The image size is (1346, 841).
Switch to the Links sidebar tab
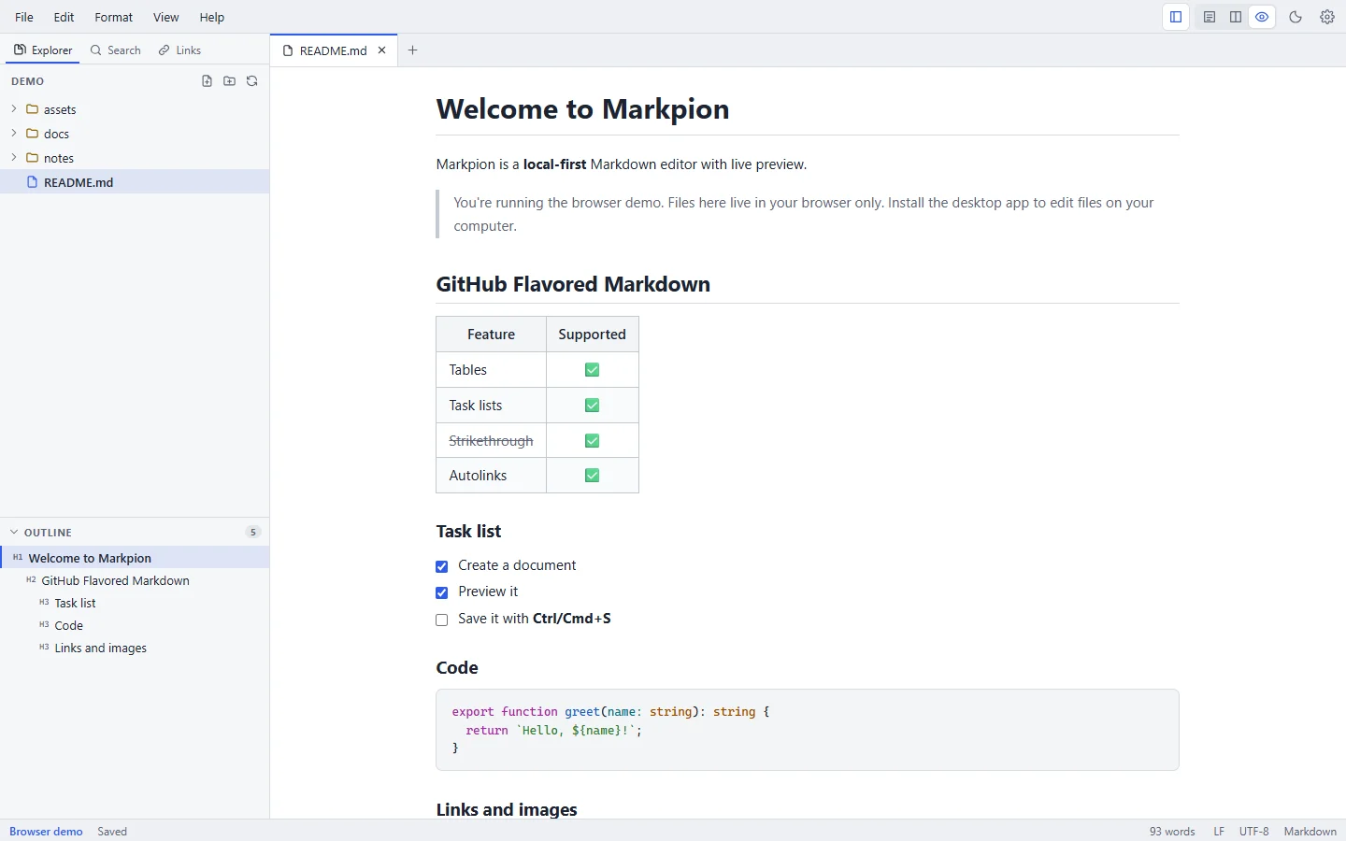click(179, 50)
